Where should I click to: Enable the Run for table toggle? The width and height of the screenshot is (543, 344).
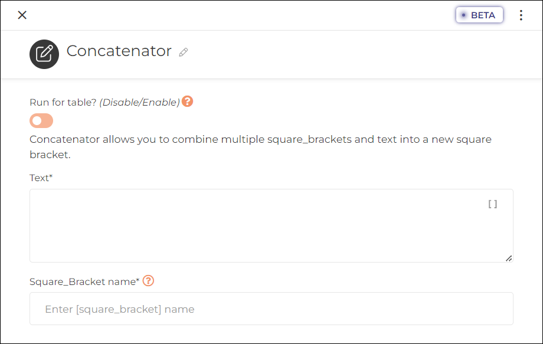(x=41, y=121)
